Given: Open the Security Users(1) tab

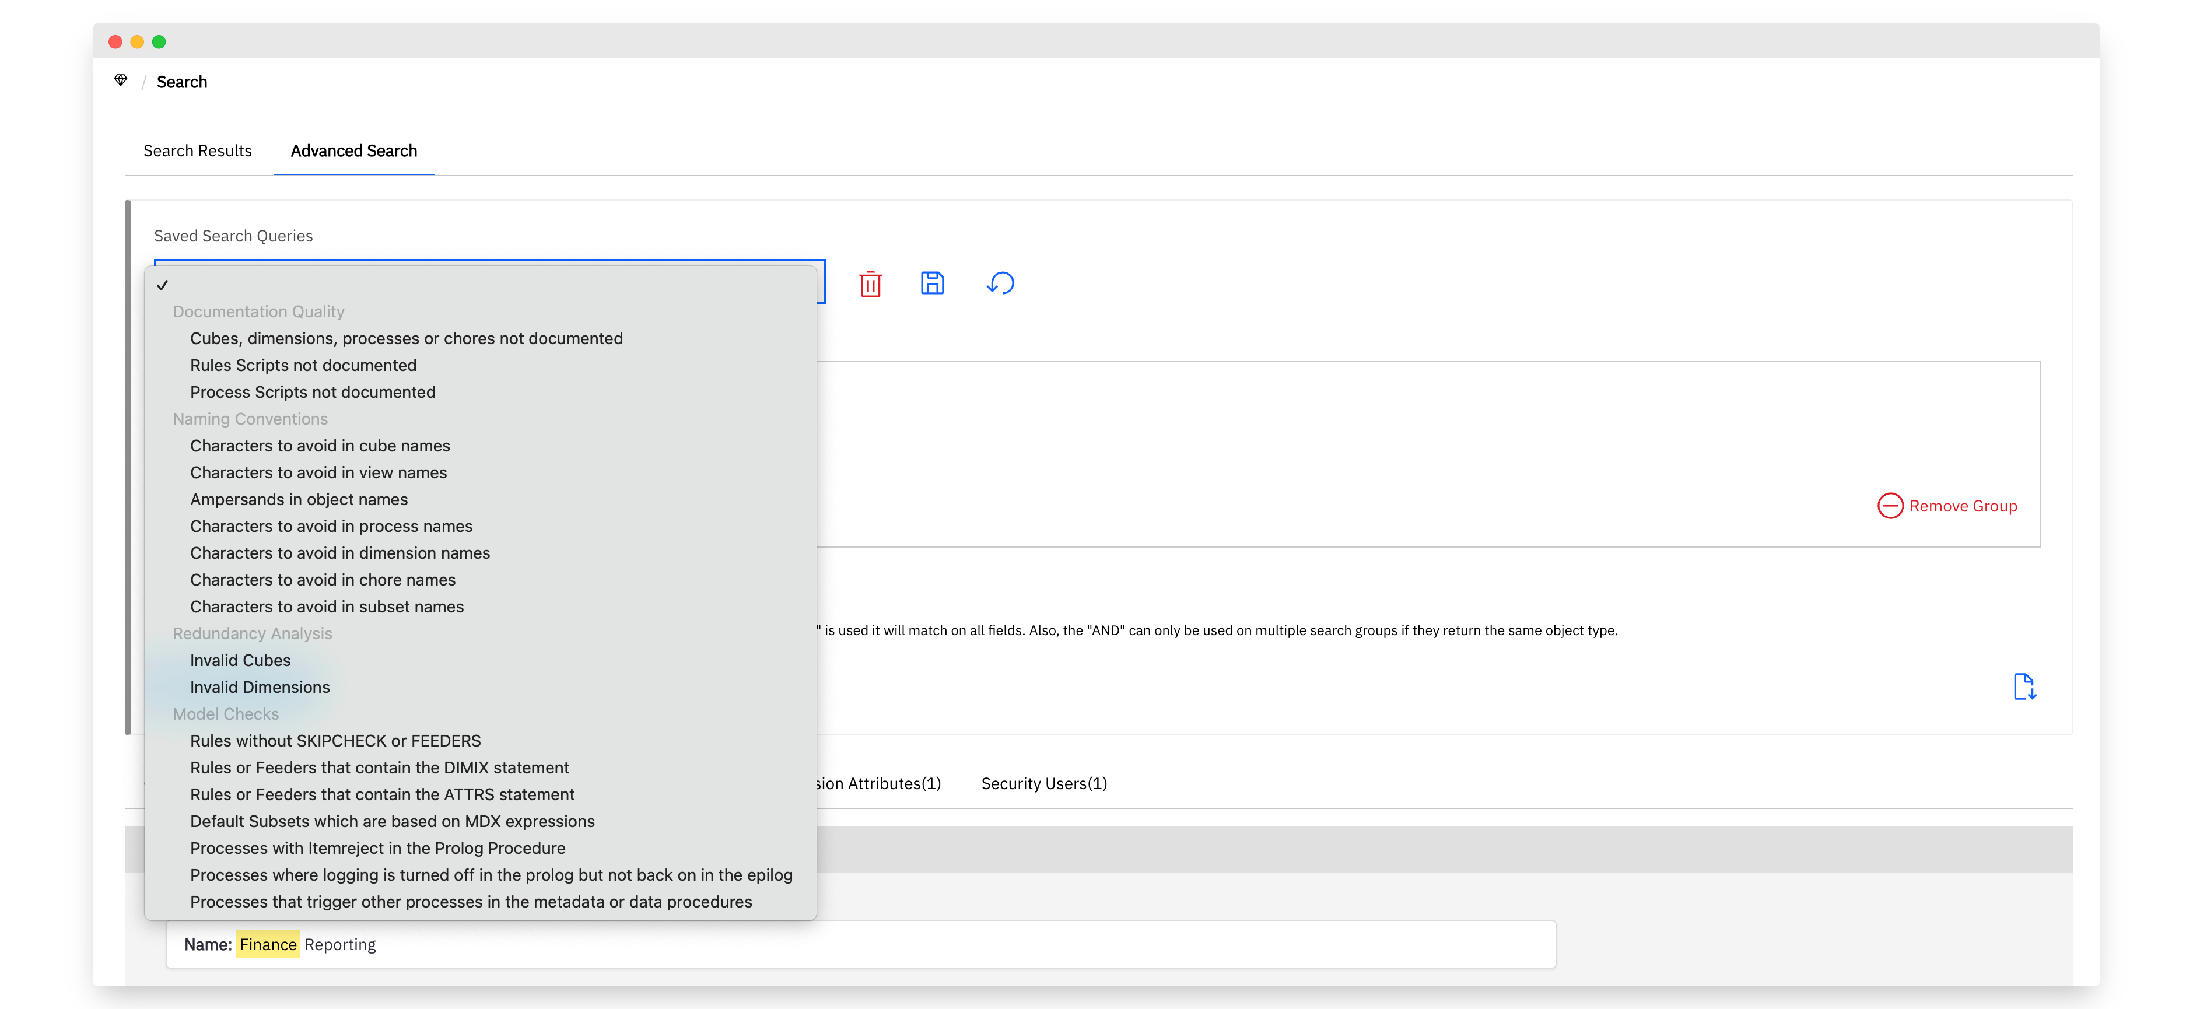Looking at the screenshot, I should pos(1044,783).
